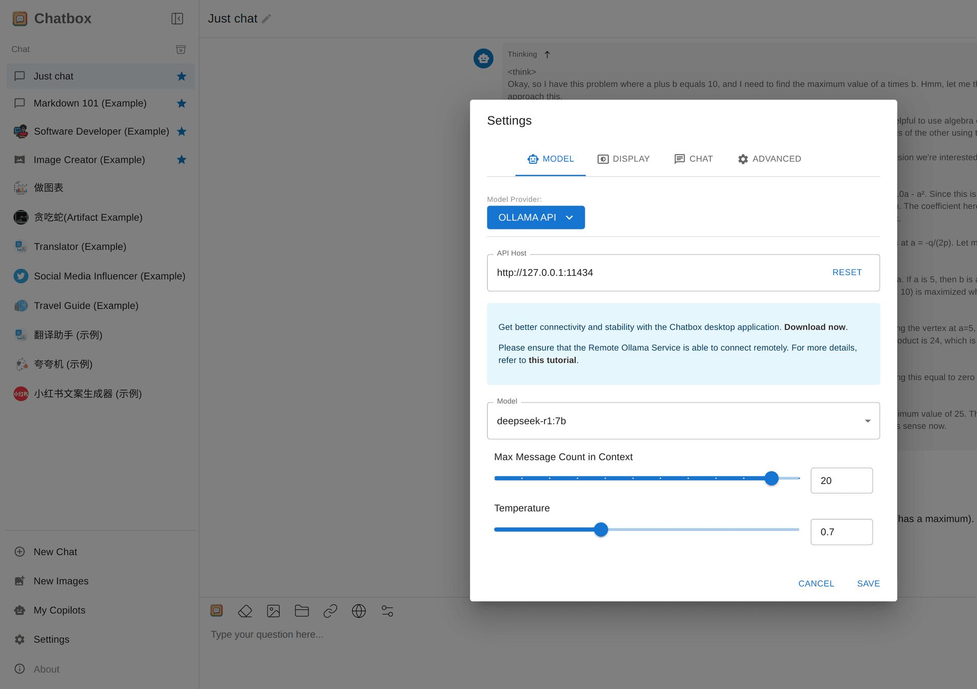977x689 pixels.
Task: Open the folder attachment icon
Action: click(302, 611)
